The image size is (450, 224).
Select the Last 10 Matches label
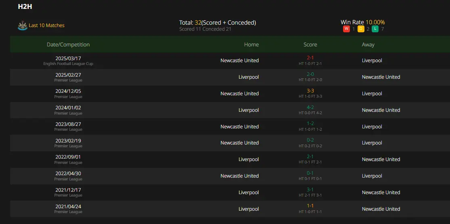click(x=46, y=25)
